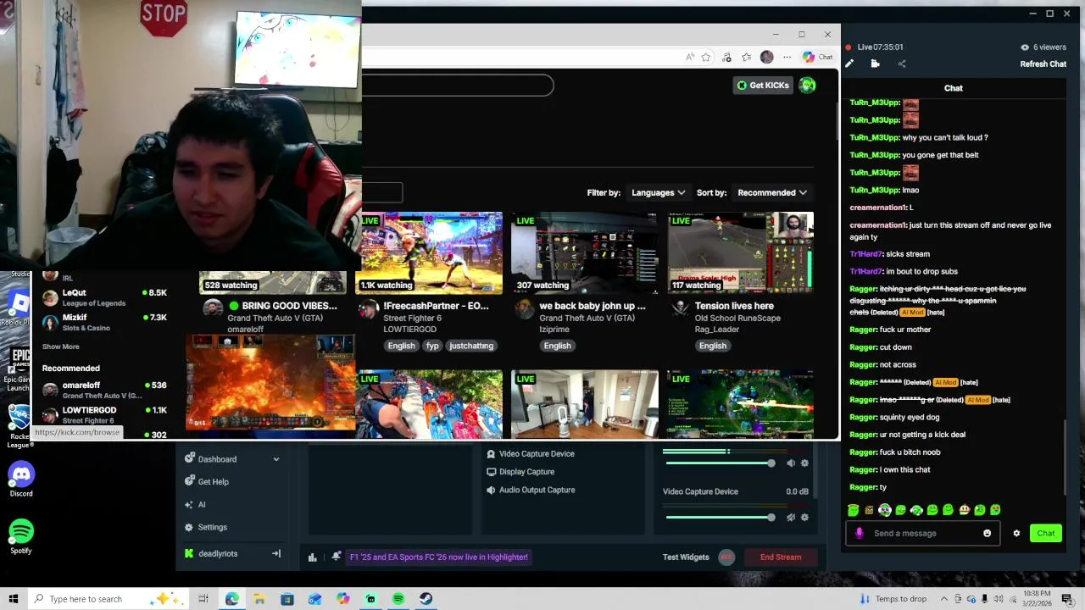Click the logout arrow next to deadlyriots

pyautogui.click(x=275, y=553)
